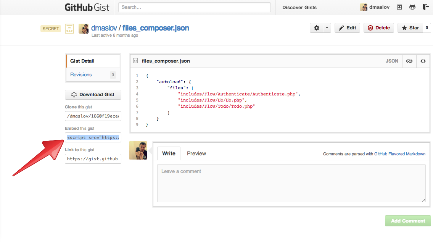Delete the gist
The width and height of the screenshot is (433, 242).
(x=378, y=27)
